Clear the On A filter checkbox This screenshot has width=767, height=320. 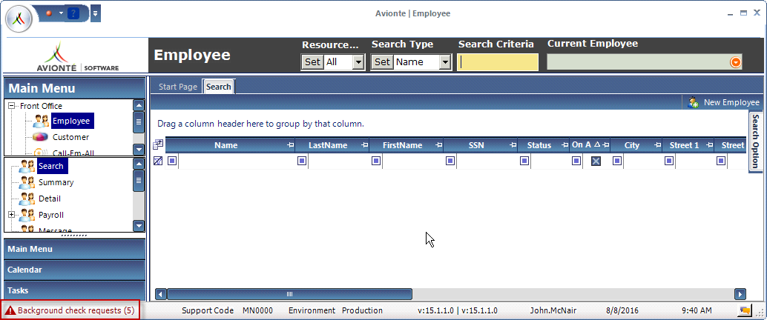[596, 161]
